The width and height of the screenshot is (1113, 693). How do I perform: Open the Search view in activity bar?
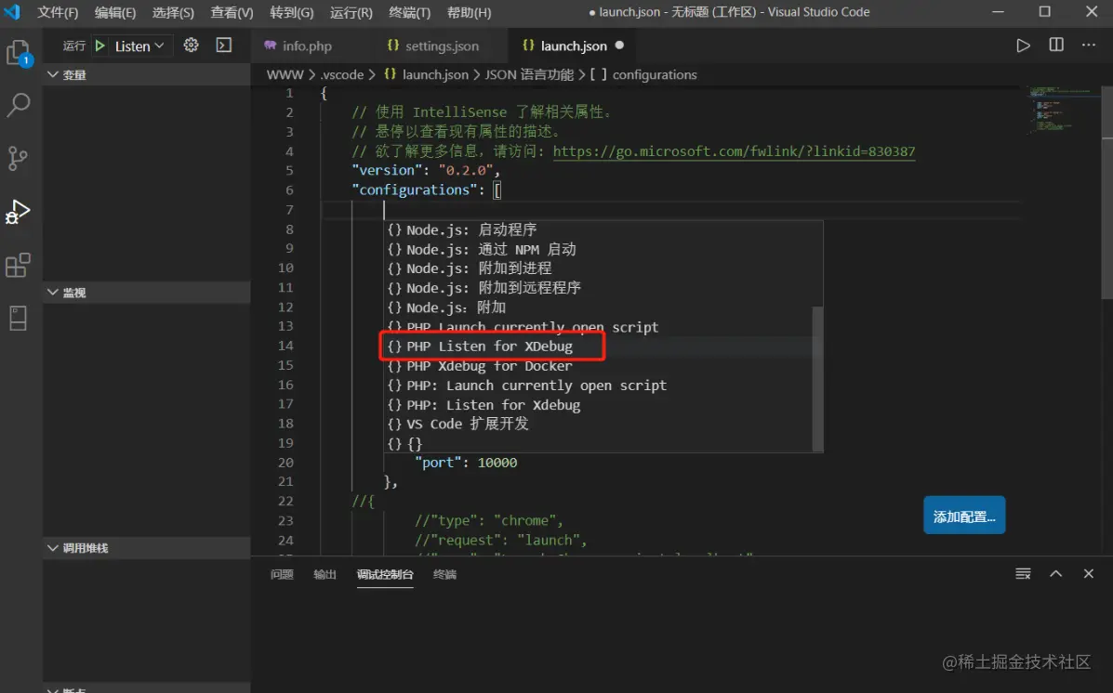point(18,105)
